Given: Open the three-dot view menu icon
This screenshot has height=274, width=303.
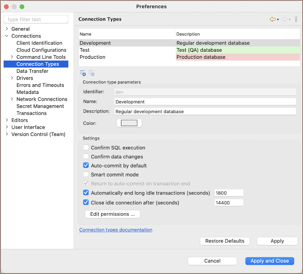Looking at the screenshot, I should [296, 19].
